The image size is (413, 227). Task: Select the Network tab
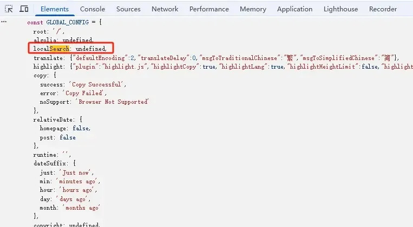point(165,9)
